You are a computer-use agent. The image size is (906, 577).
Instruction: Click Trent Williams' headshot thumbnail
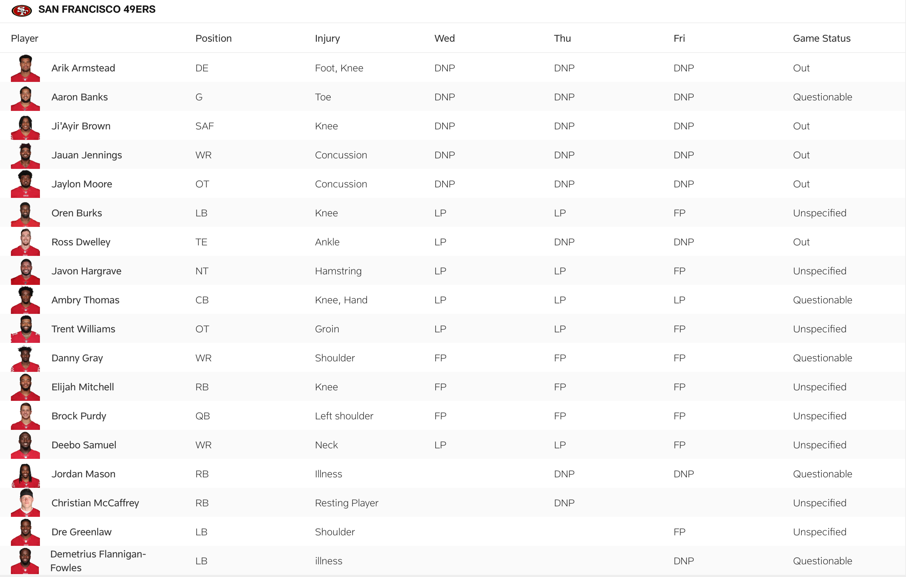click(25, 329)
